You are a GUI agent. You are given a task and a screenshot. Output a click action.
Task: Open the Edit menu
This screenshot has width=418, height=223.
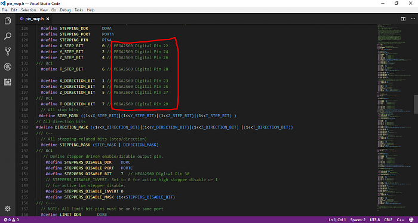click(14, 10)
